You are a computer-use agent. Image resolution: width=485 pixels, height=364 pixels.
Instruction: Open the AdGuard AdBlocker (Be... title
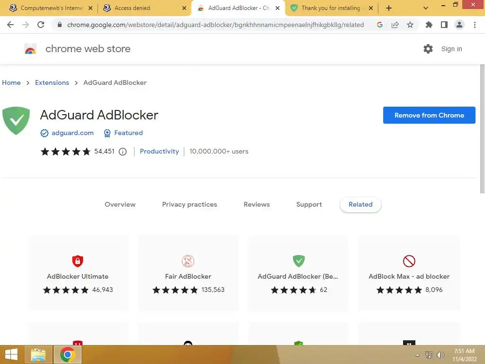click(298, 276)
